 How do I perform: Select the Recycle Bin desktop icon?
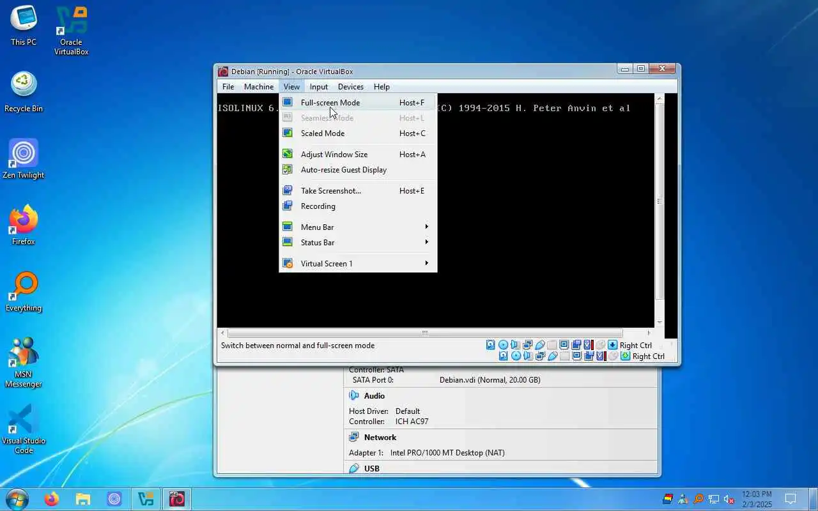click(24, 92)
